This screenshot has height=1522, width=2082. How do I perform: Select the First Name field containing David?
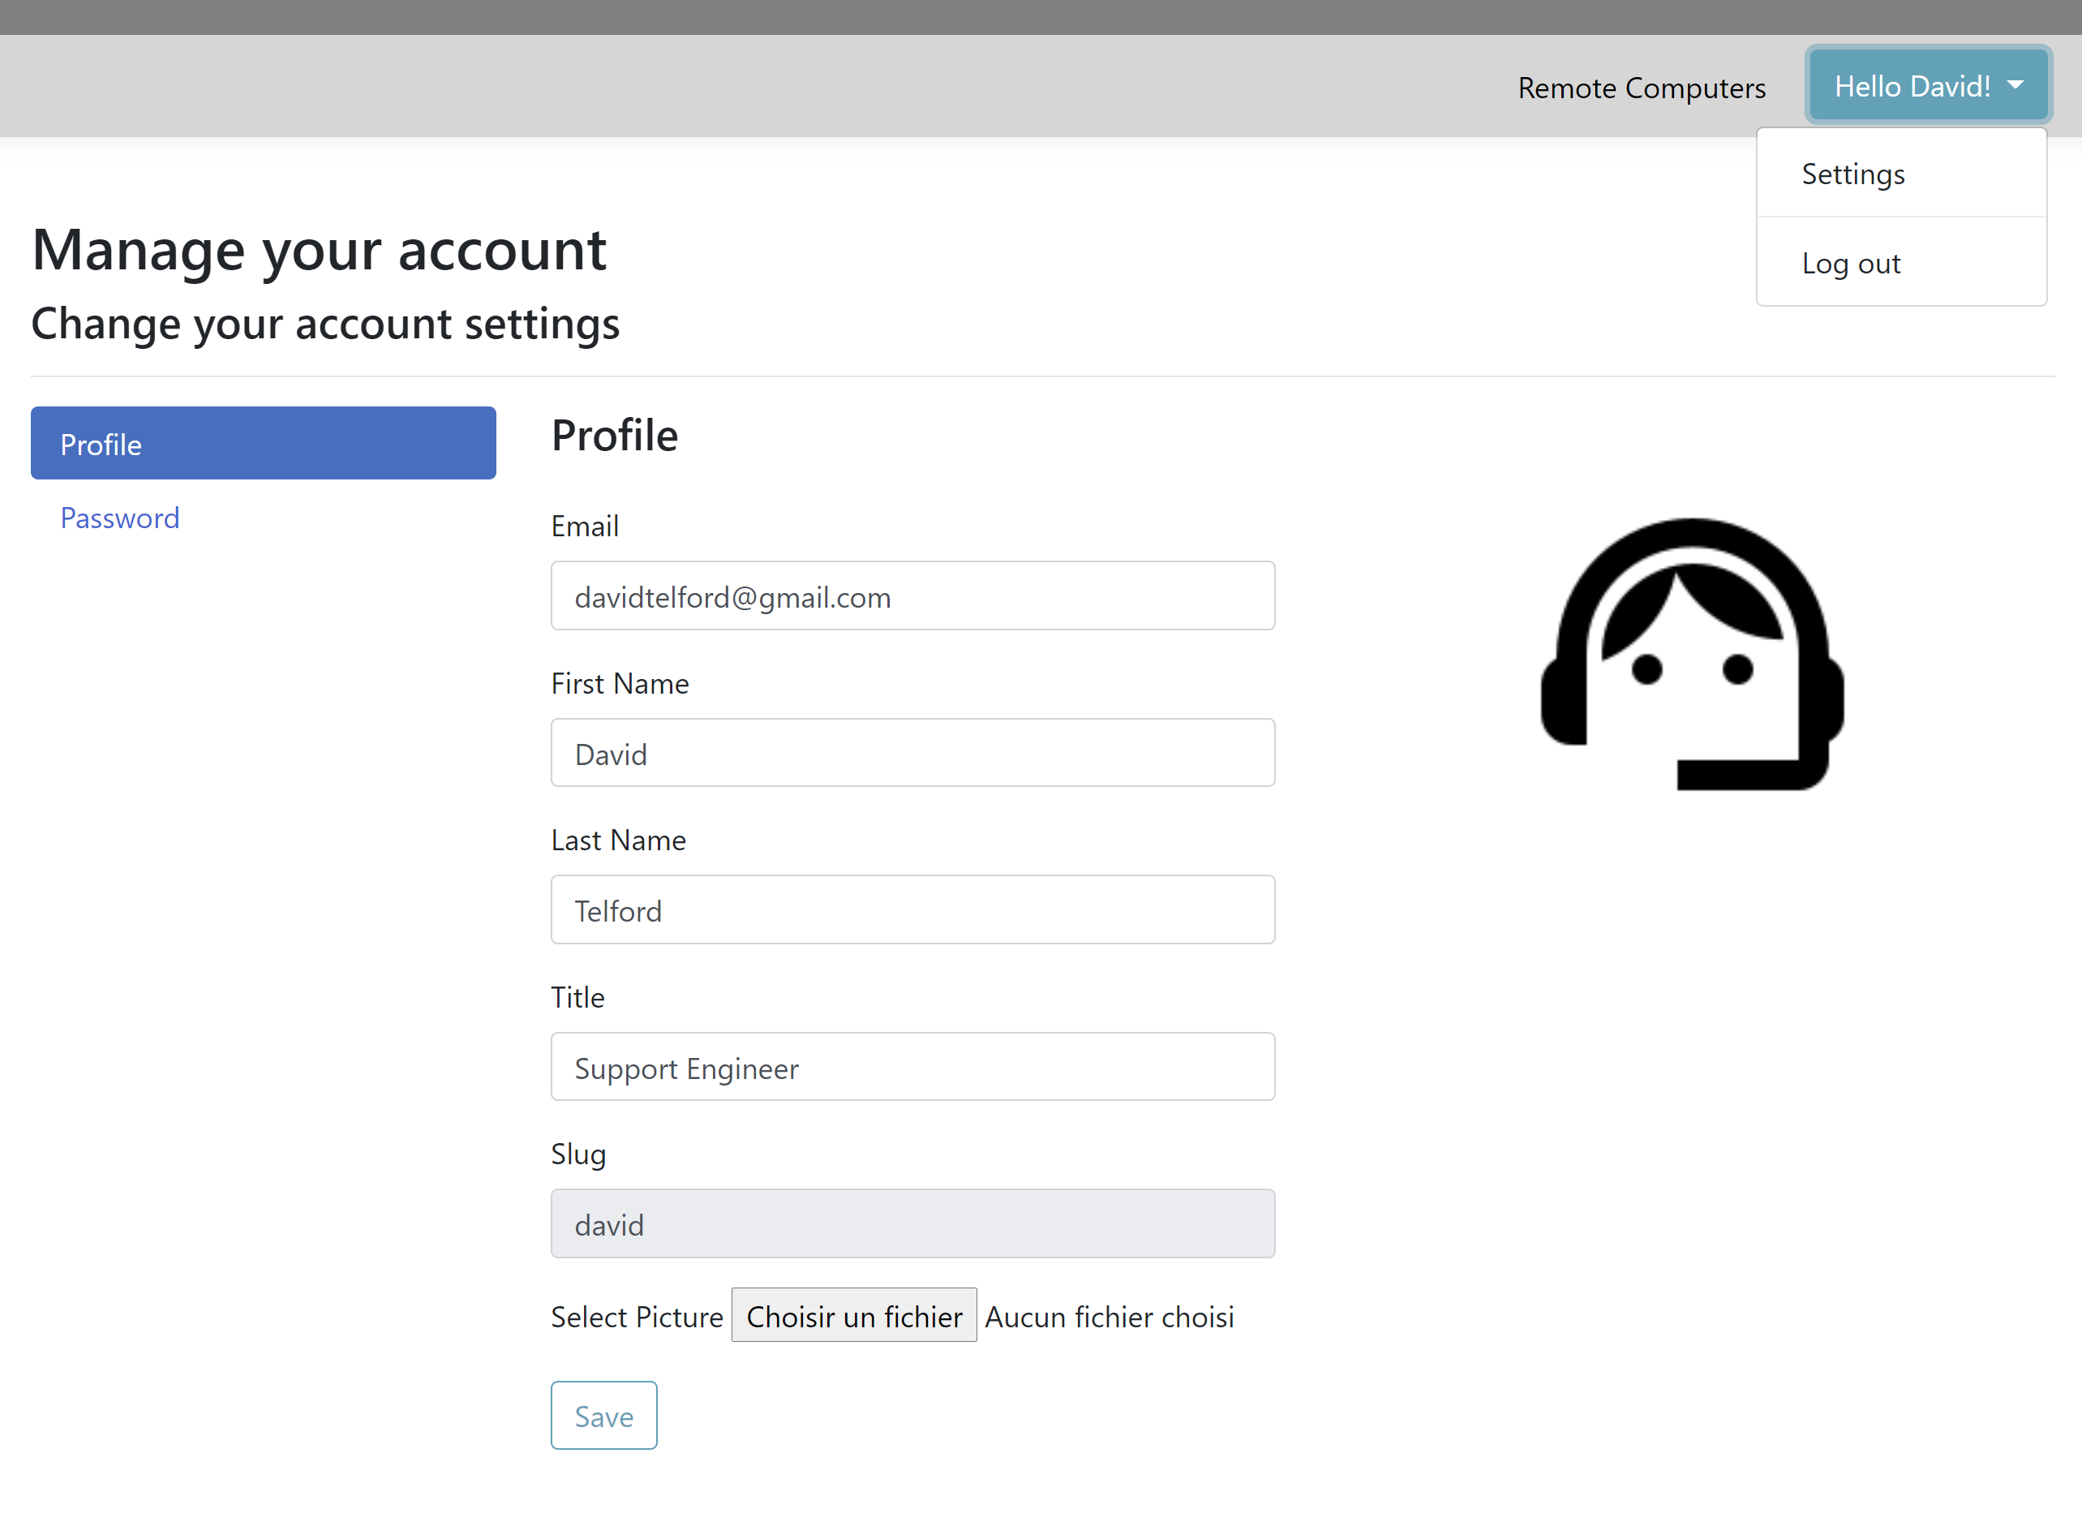pyautogui.click(x=912, y=753)
